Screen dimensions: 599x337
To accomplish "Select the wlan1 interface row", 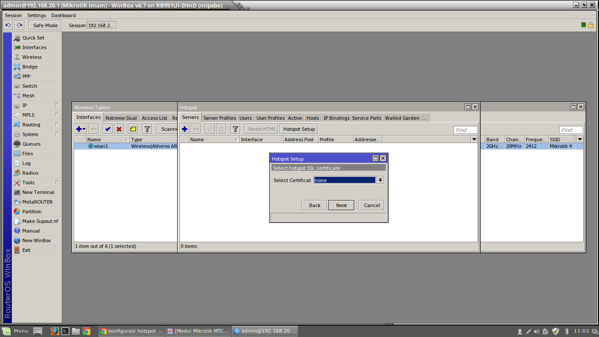I will click(125, 146).
